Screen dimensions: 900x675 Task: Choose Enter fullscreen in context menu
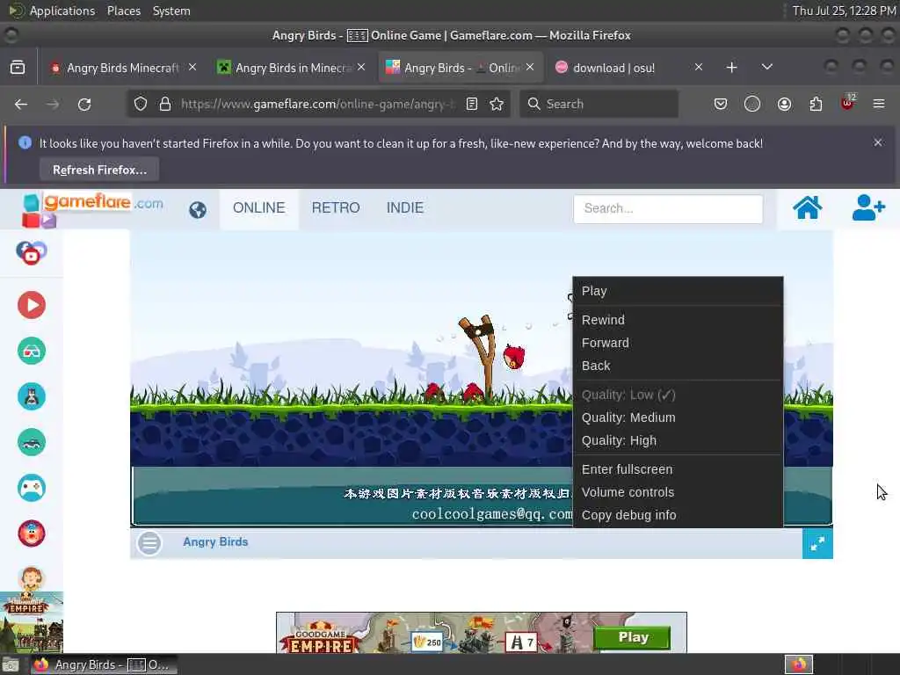pyautogui.click(x=678, y=469)
